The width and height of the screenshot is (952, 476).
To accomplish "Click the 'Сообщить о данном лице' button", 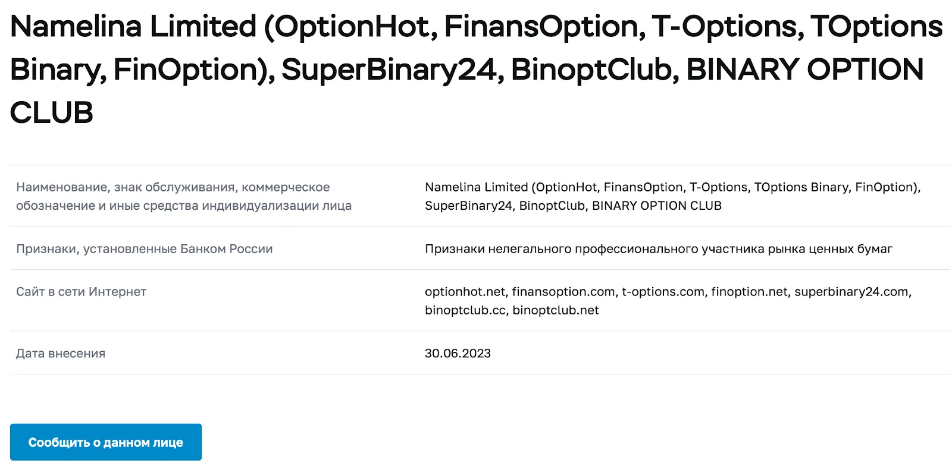I will (106, 442).
